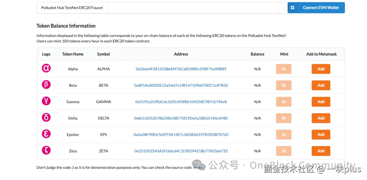Add Gamma token to Metamask
The height and width of the screenshot is (180, 367).
[321, 102]
